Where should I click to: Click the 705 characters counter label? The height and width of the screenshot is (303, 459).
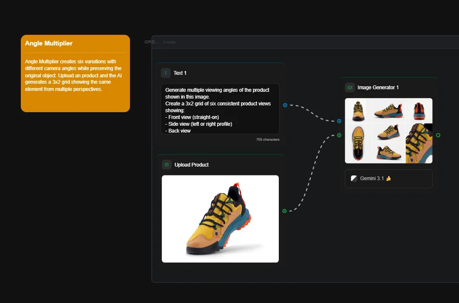(x=268, y=139)
